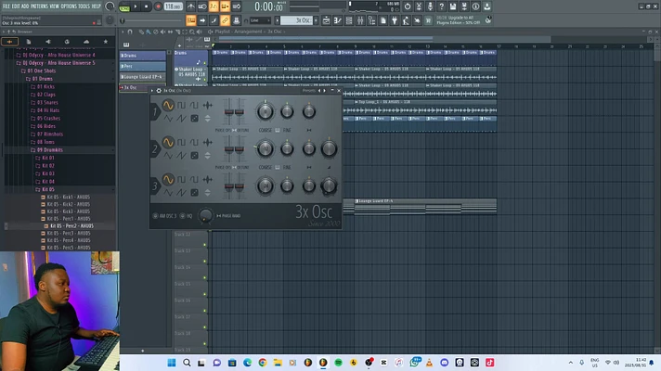The width and height of the screenshot is (661, 371).
Task: Toggle the metronome icon in top toolbar
Action: [191, 6]
